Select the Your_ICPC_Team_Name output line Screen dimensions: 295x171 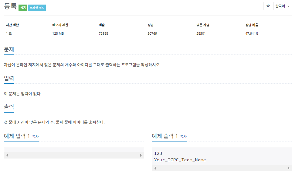[180, 160]
